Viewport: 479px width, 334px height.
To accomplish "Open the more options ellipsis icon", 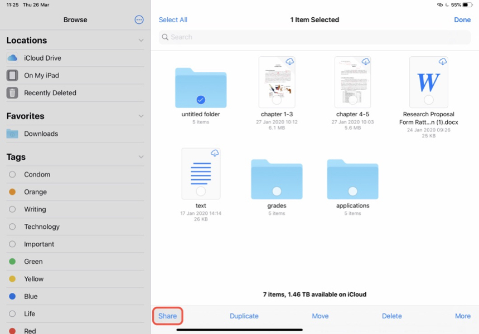I will click(x=139, y=20).
